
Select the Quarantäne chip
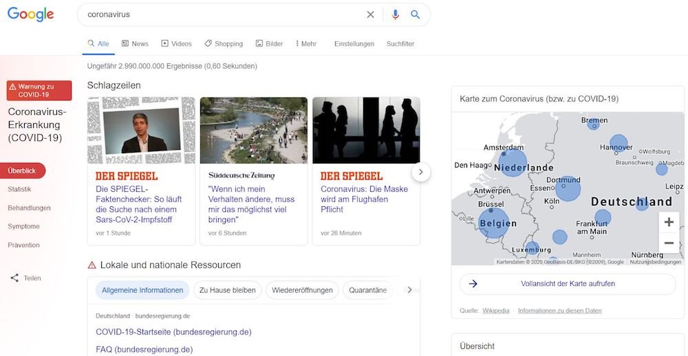[367, 290]
